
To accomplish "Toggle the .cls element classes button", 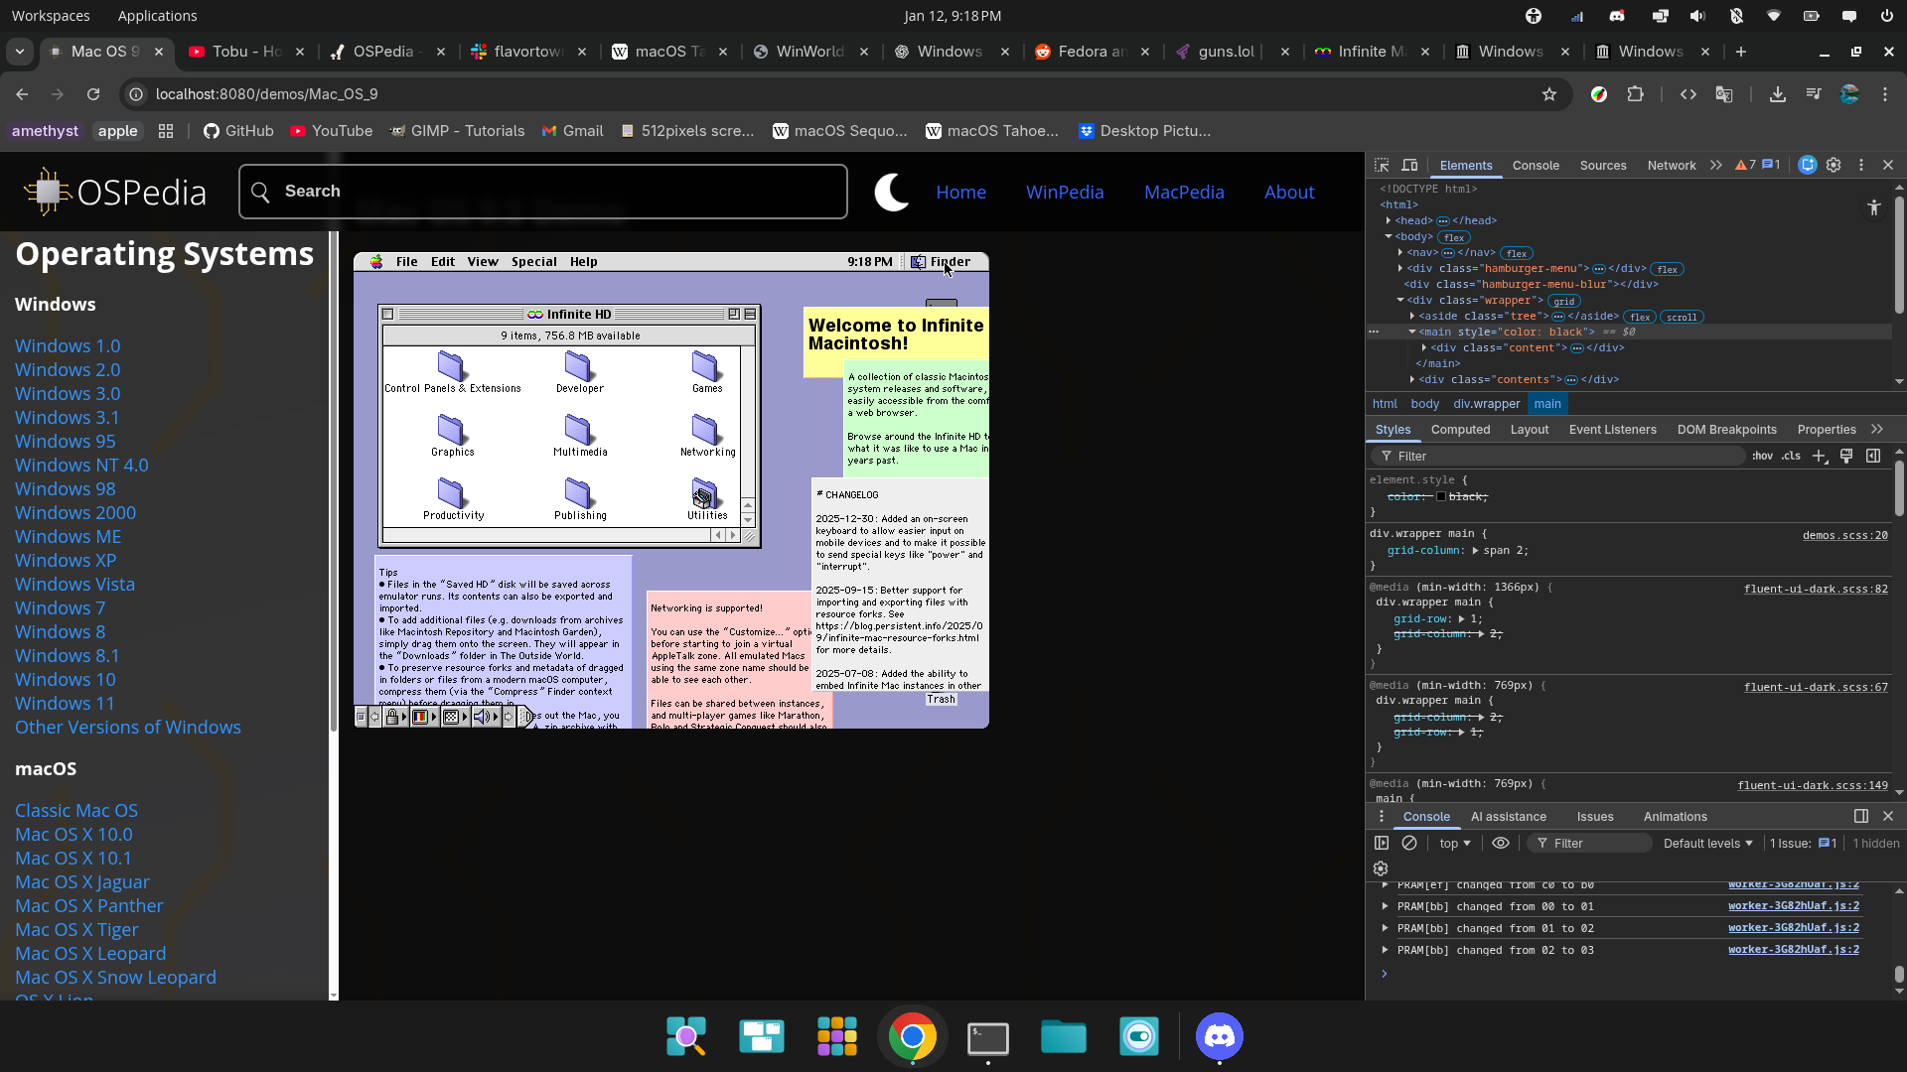I will 1791,456.
